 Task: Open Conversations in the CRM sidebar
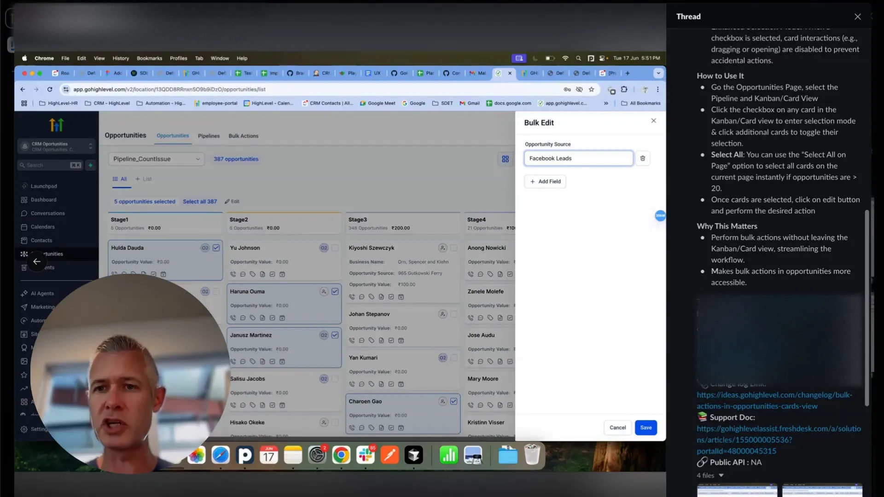pos(47,214)
